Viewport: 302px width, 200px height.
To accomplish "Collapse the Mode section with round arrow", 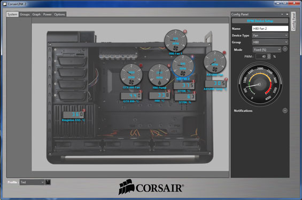I will [285, 49].
